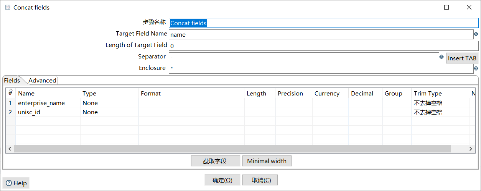481x191 pixels.
Task: Click the horizontal scrollbar thumb in the fields table
Action: tap(232, 149)
